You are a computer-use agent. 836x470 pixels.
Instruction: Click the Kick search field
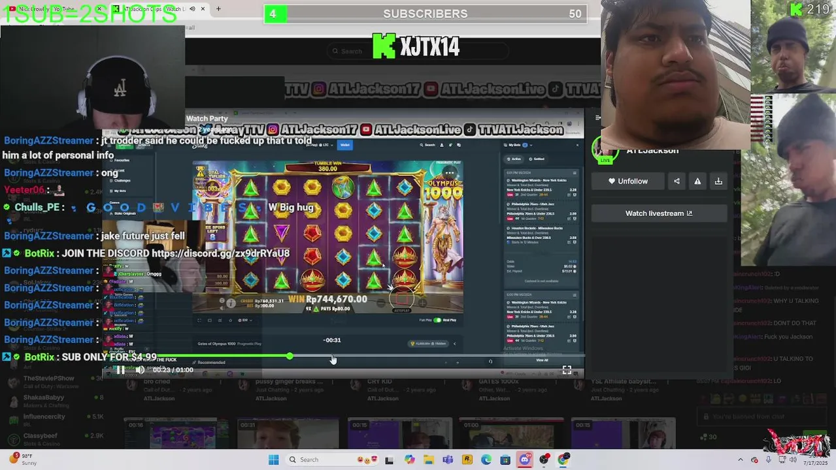pyautogui.click(x=418, y=51)
